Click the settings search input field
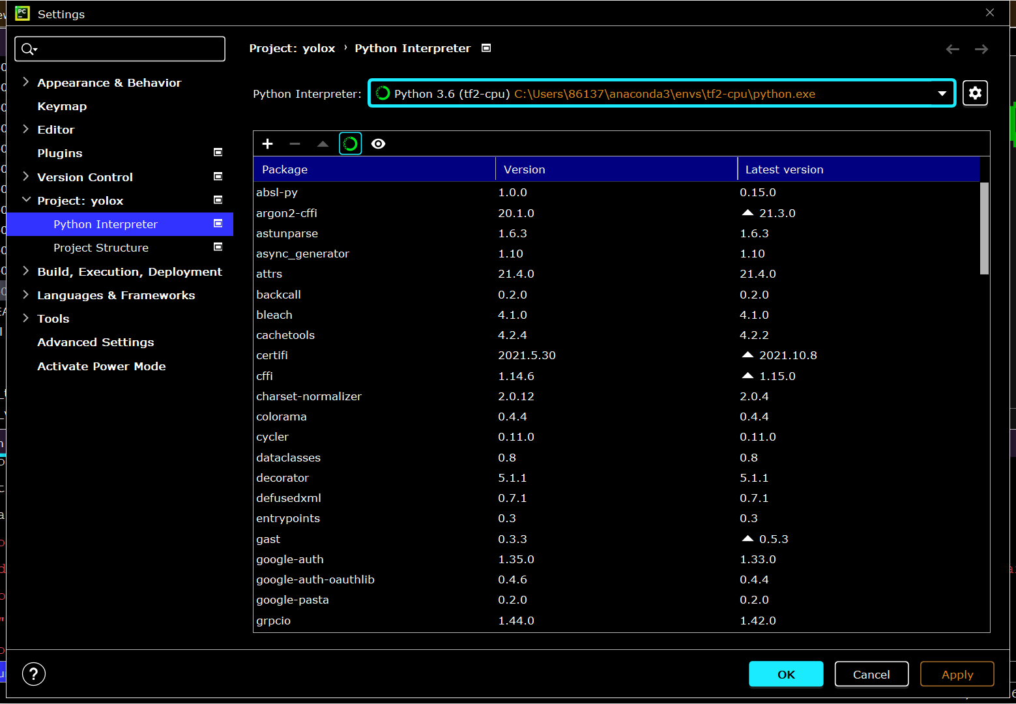 coord(120,49)
